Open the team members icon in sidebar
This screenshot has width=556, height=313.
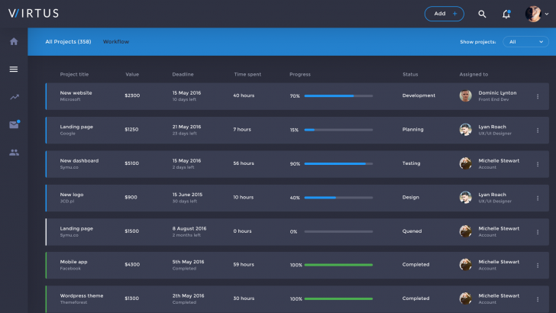click(15, 153)
